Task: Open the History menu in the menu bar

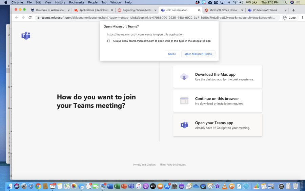Action: (x=60, y=2)
